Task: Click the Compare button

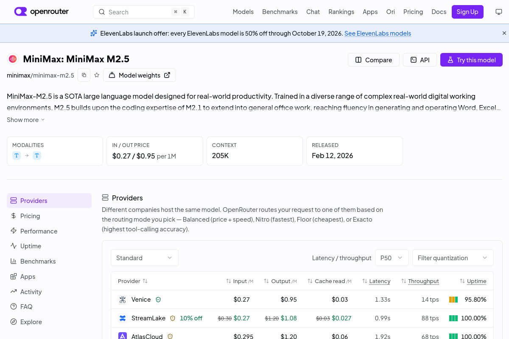Action: 374,60
